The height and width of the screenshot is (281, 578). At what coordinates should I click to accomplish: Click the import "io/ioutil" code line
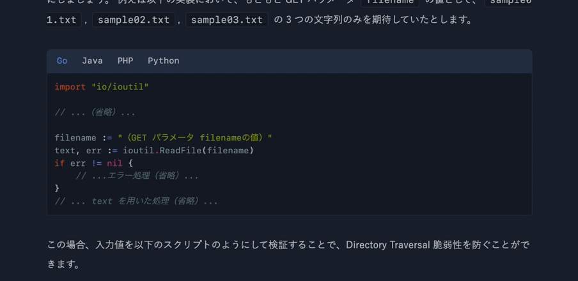coord(102,87)
